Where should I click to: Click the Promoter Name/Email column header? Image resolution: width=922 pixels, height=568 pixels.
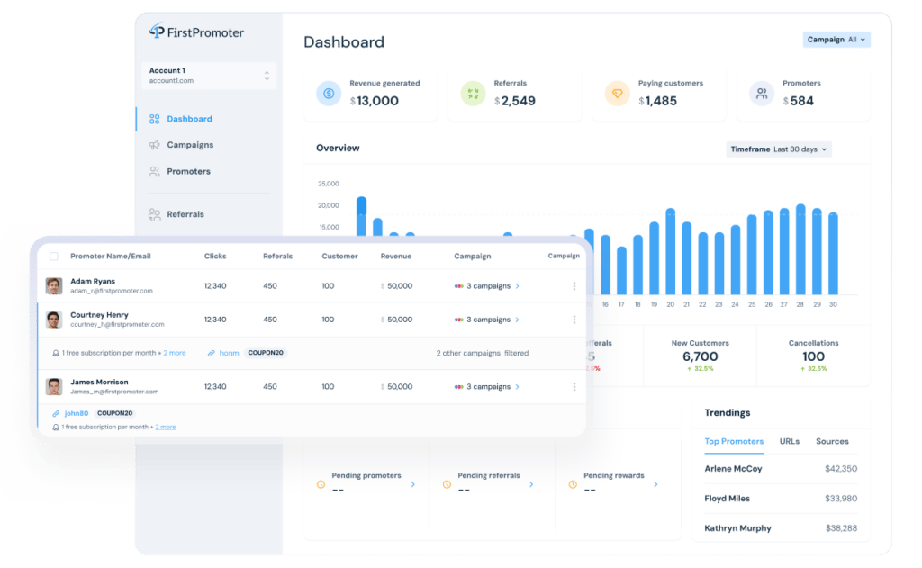point(111,257)
